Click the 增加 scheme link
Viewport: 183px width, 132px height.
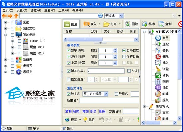pos(85,111)
